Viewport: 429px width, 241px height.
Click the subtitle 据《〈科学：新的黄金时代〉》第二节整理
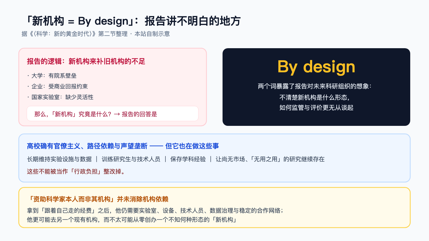click(75, 34)
